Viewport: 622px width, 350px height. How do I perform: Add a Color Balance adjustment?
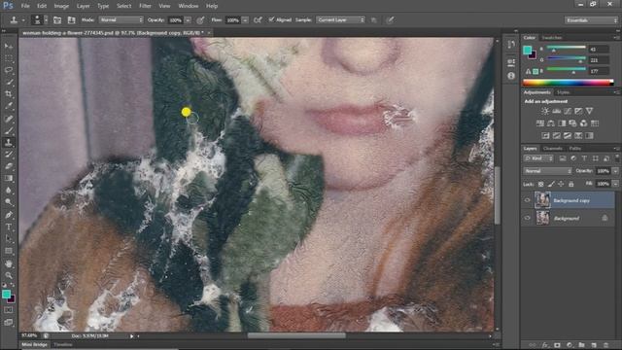pyautogui.click(x=551, y=123)
